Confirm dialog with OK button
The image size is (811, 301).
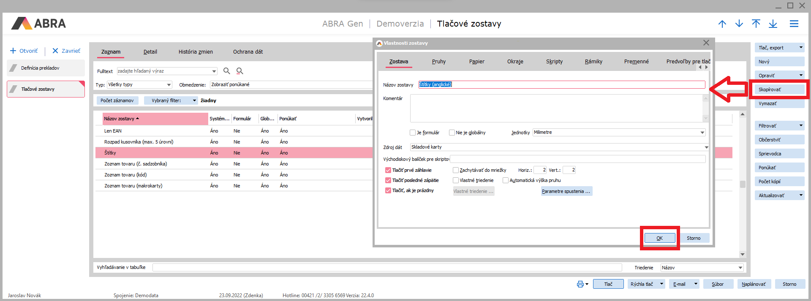pyautogui.click(x=659, y=238)
